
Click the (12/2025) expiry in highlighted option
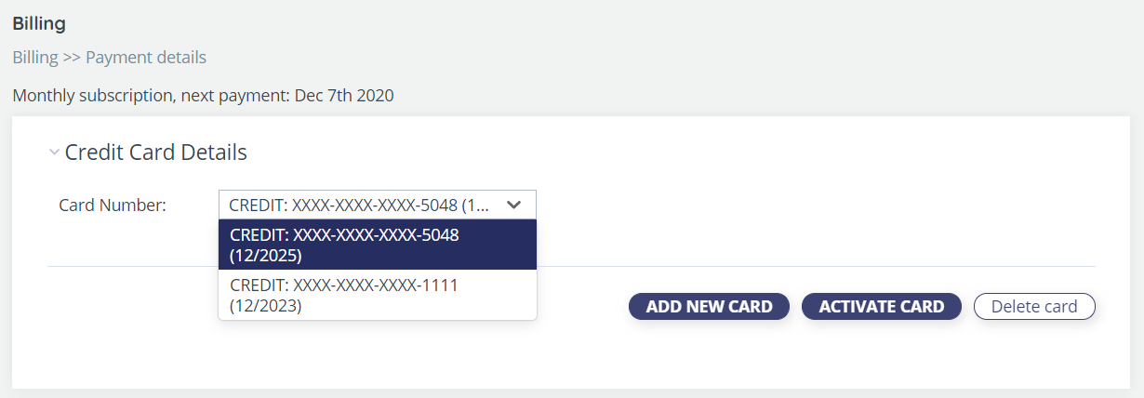(266, 255)
